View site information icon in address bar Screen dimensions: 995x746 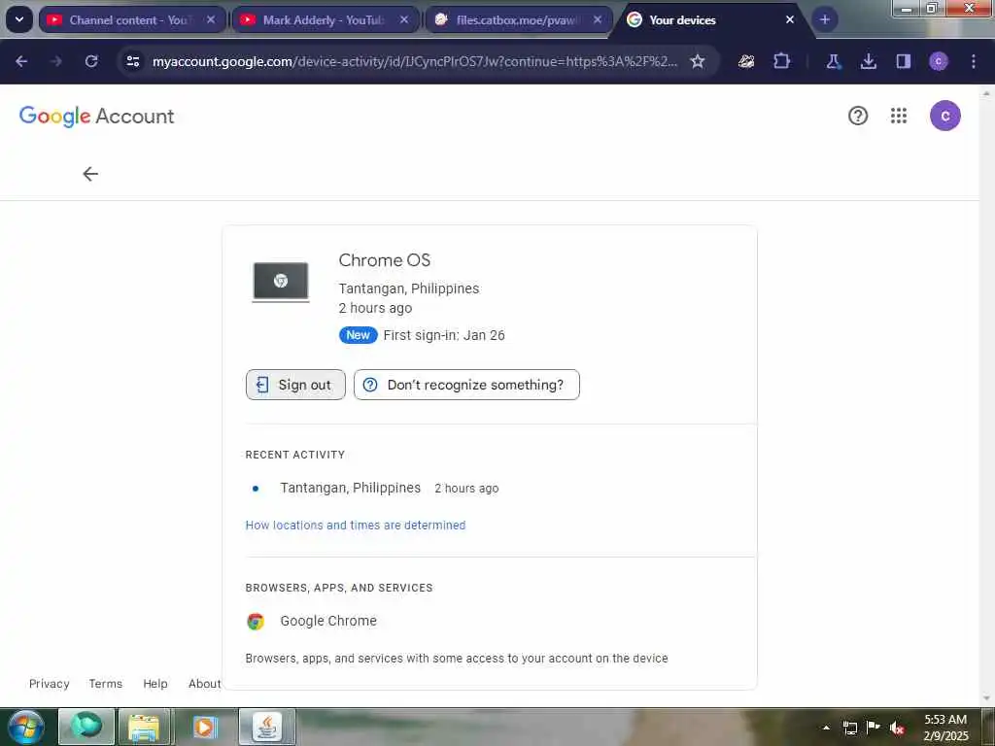(x=132, y=61)
